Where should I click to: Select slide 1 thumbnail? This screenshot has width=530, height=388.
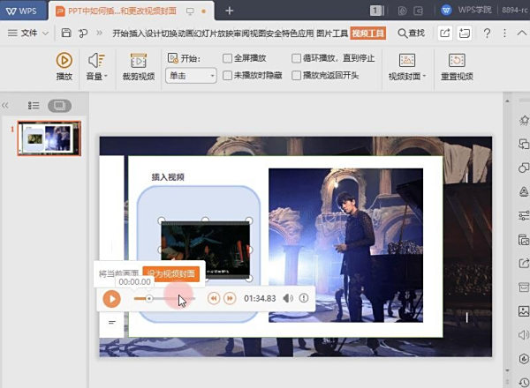click(49, 138)
